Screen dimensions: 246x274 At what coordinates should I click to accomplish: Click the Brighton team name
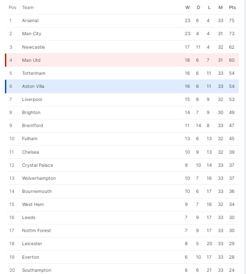pos(31,113)
